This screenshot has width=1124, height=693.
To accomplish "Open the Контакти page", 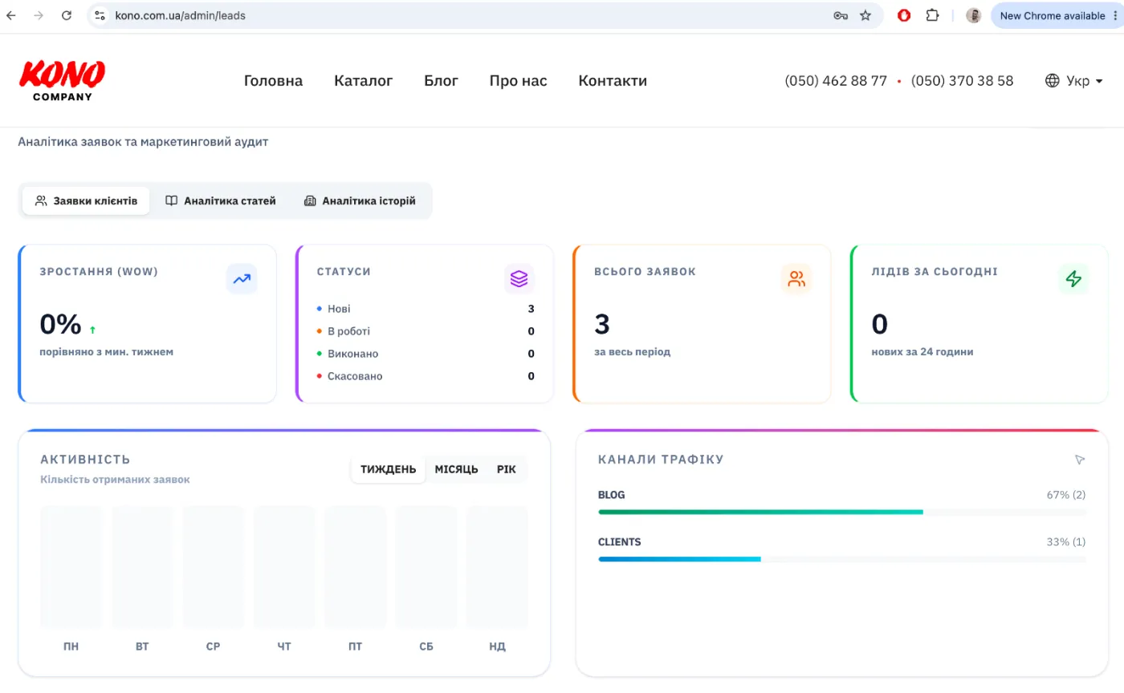I will tap(613, 81).
